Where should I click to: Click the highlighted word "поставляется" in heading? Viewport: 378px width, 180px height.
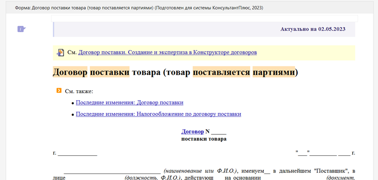click(222, 72)
